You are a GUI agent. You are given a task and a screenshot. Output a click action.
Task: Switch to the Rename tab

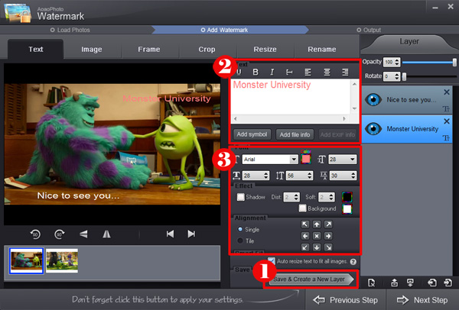322,50
